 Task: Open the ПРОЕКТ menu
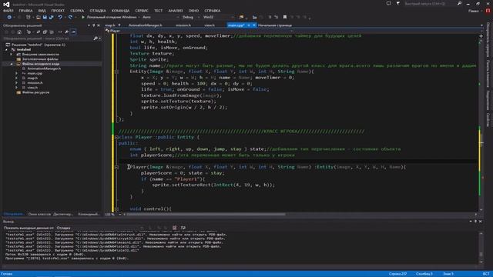(58, 11)
